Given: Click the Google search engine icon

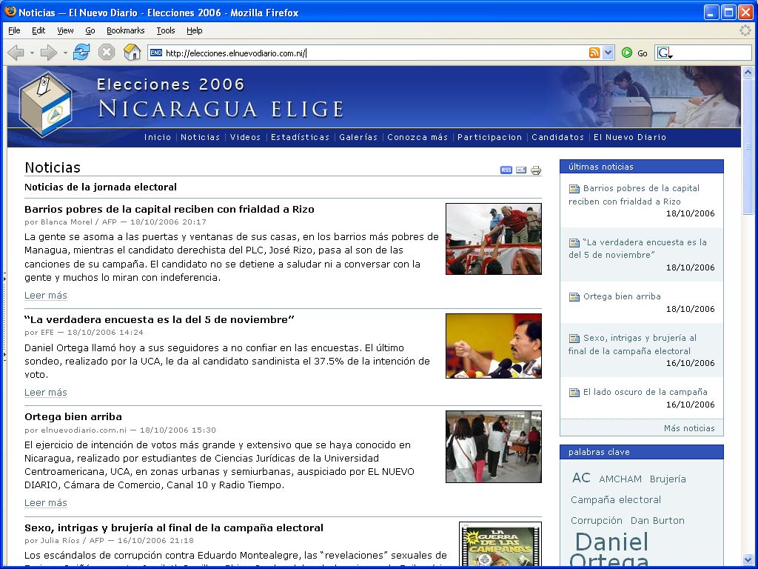Looking at the screenshot, I should (x=665, y=53).
